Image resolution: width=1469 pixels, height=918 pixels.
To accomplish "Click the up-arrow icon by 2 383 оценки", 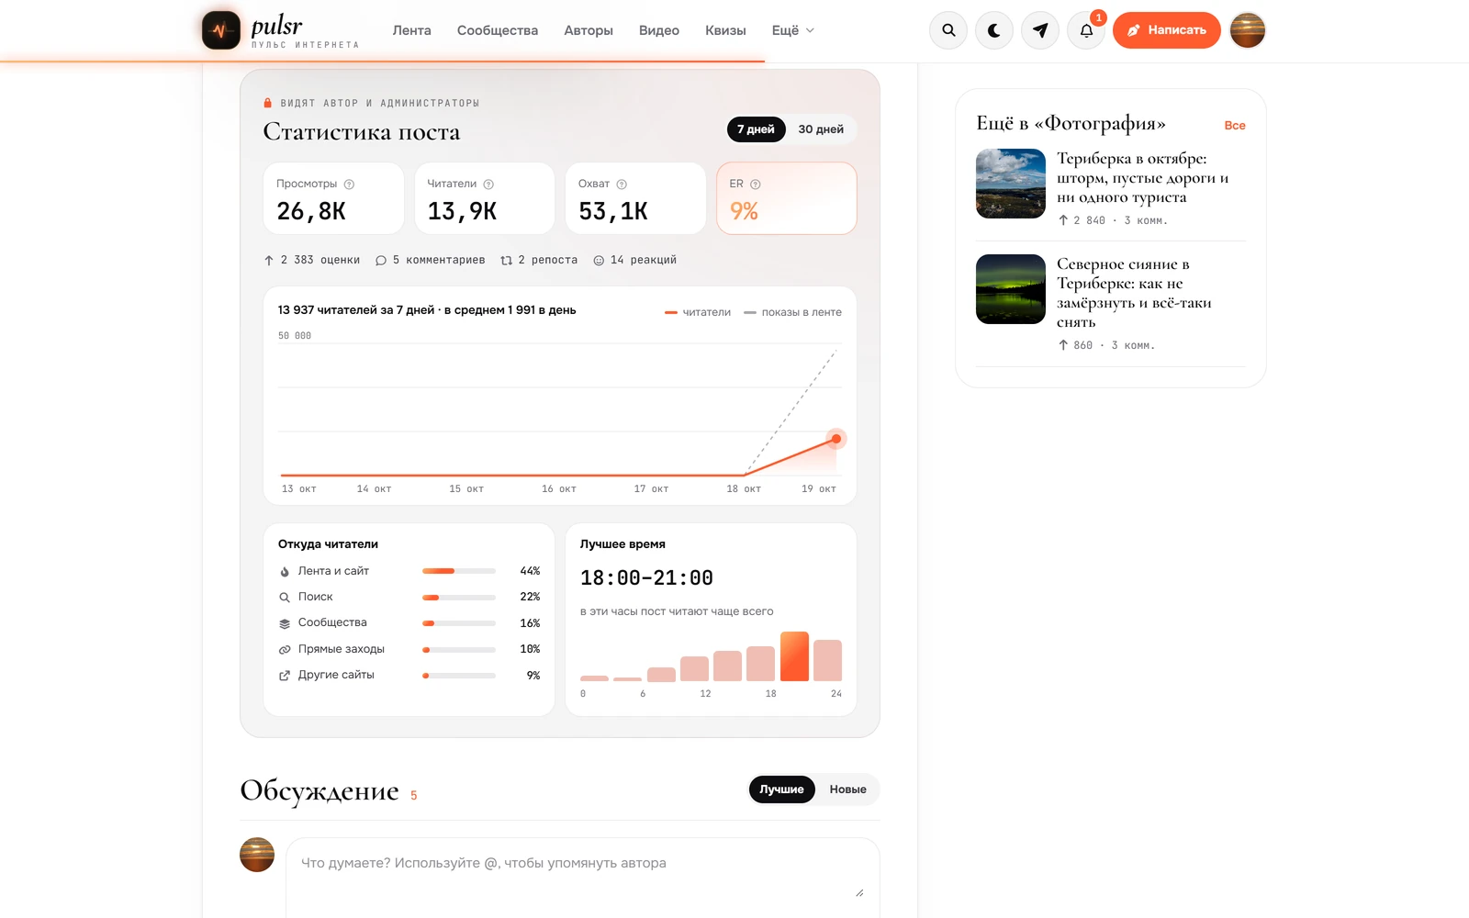I will coord(269,261).
